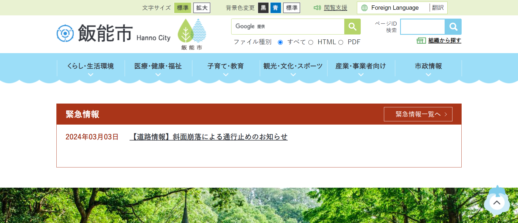Open the 産業・事業者向け menu

click(x=361, y=66)
